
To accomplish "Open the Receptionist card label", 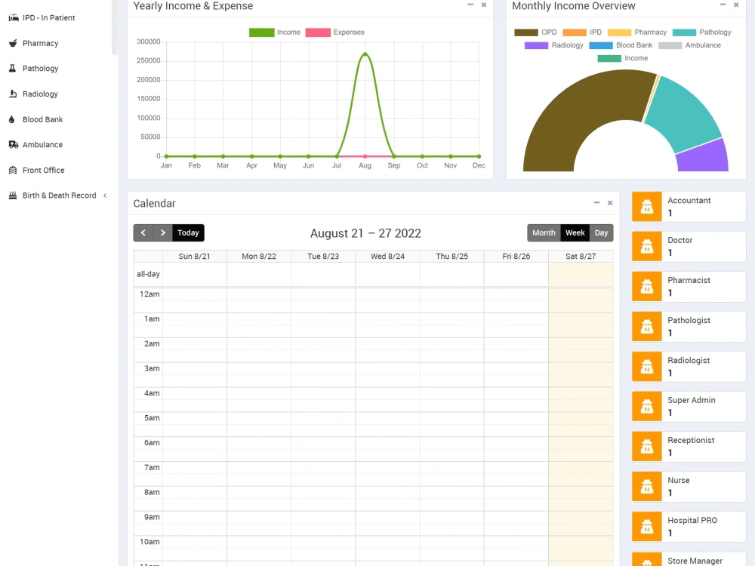I will (691, 441).
